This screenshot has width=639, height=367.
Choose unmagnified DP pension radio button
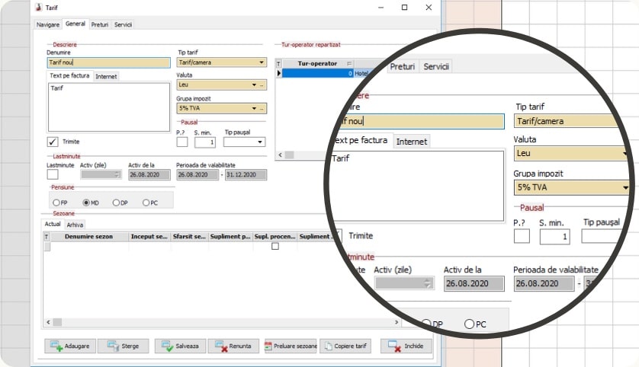click(116, 203)
